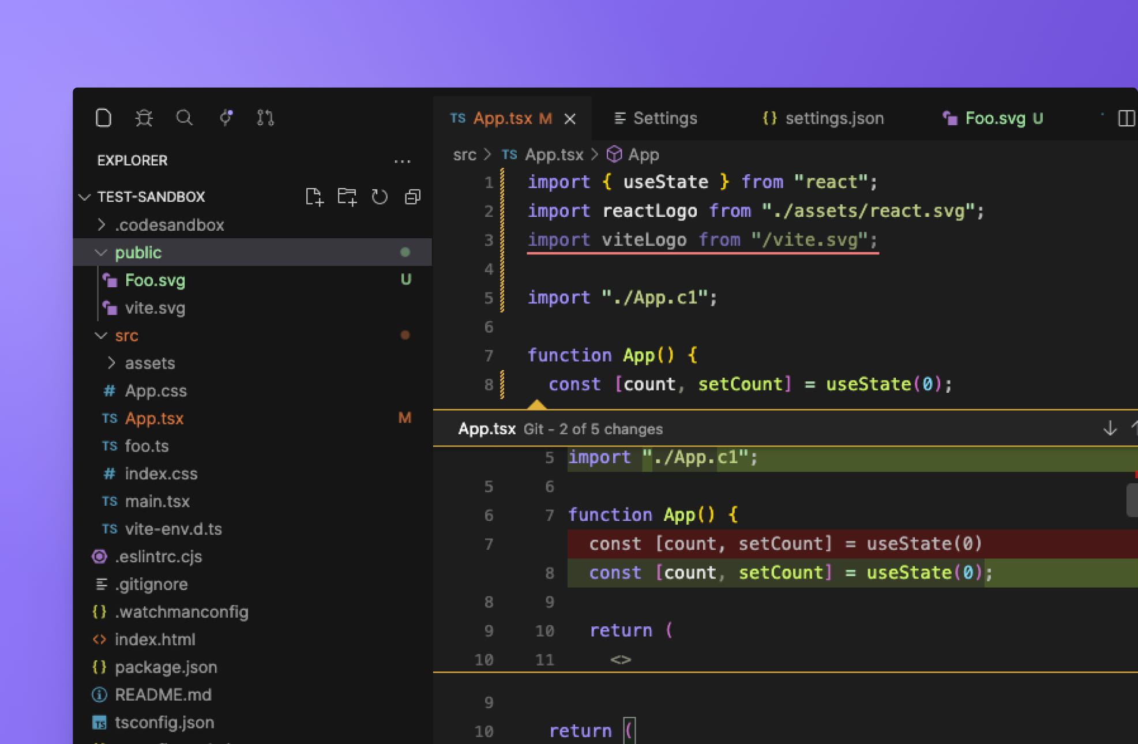Select the Explorer icon in activity bar

pos(103,118)
